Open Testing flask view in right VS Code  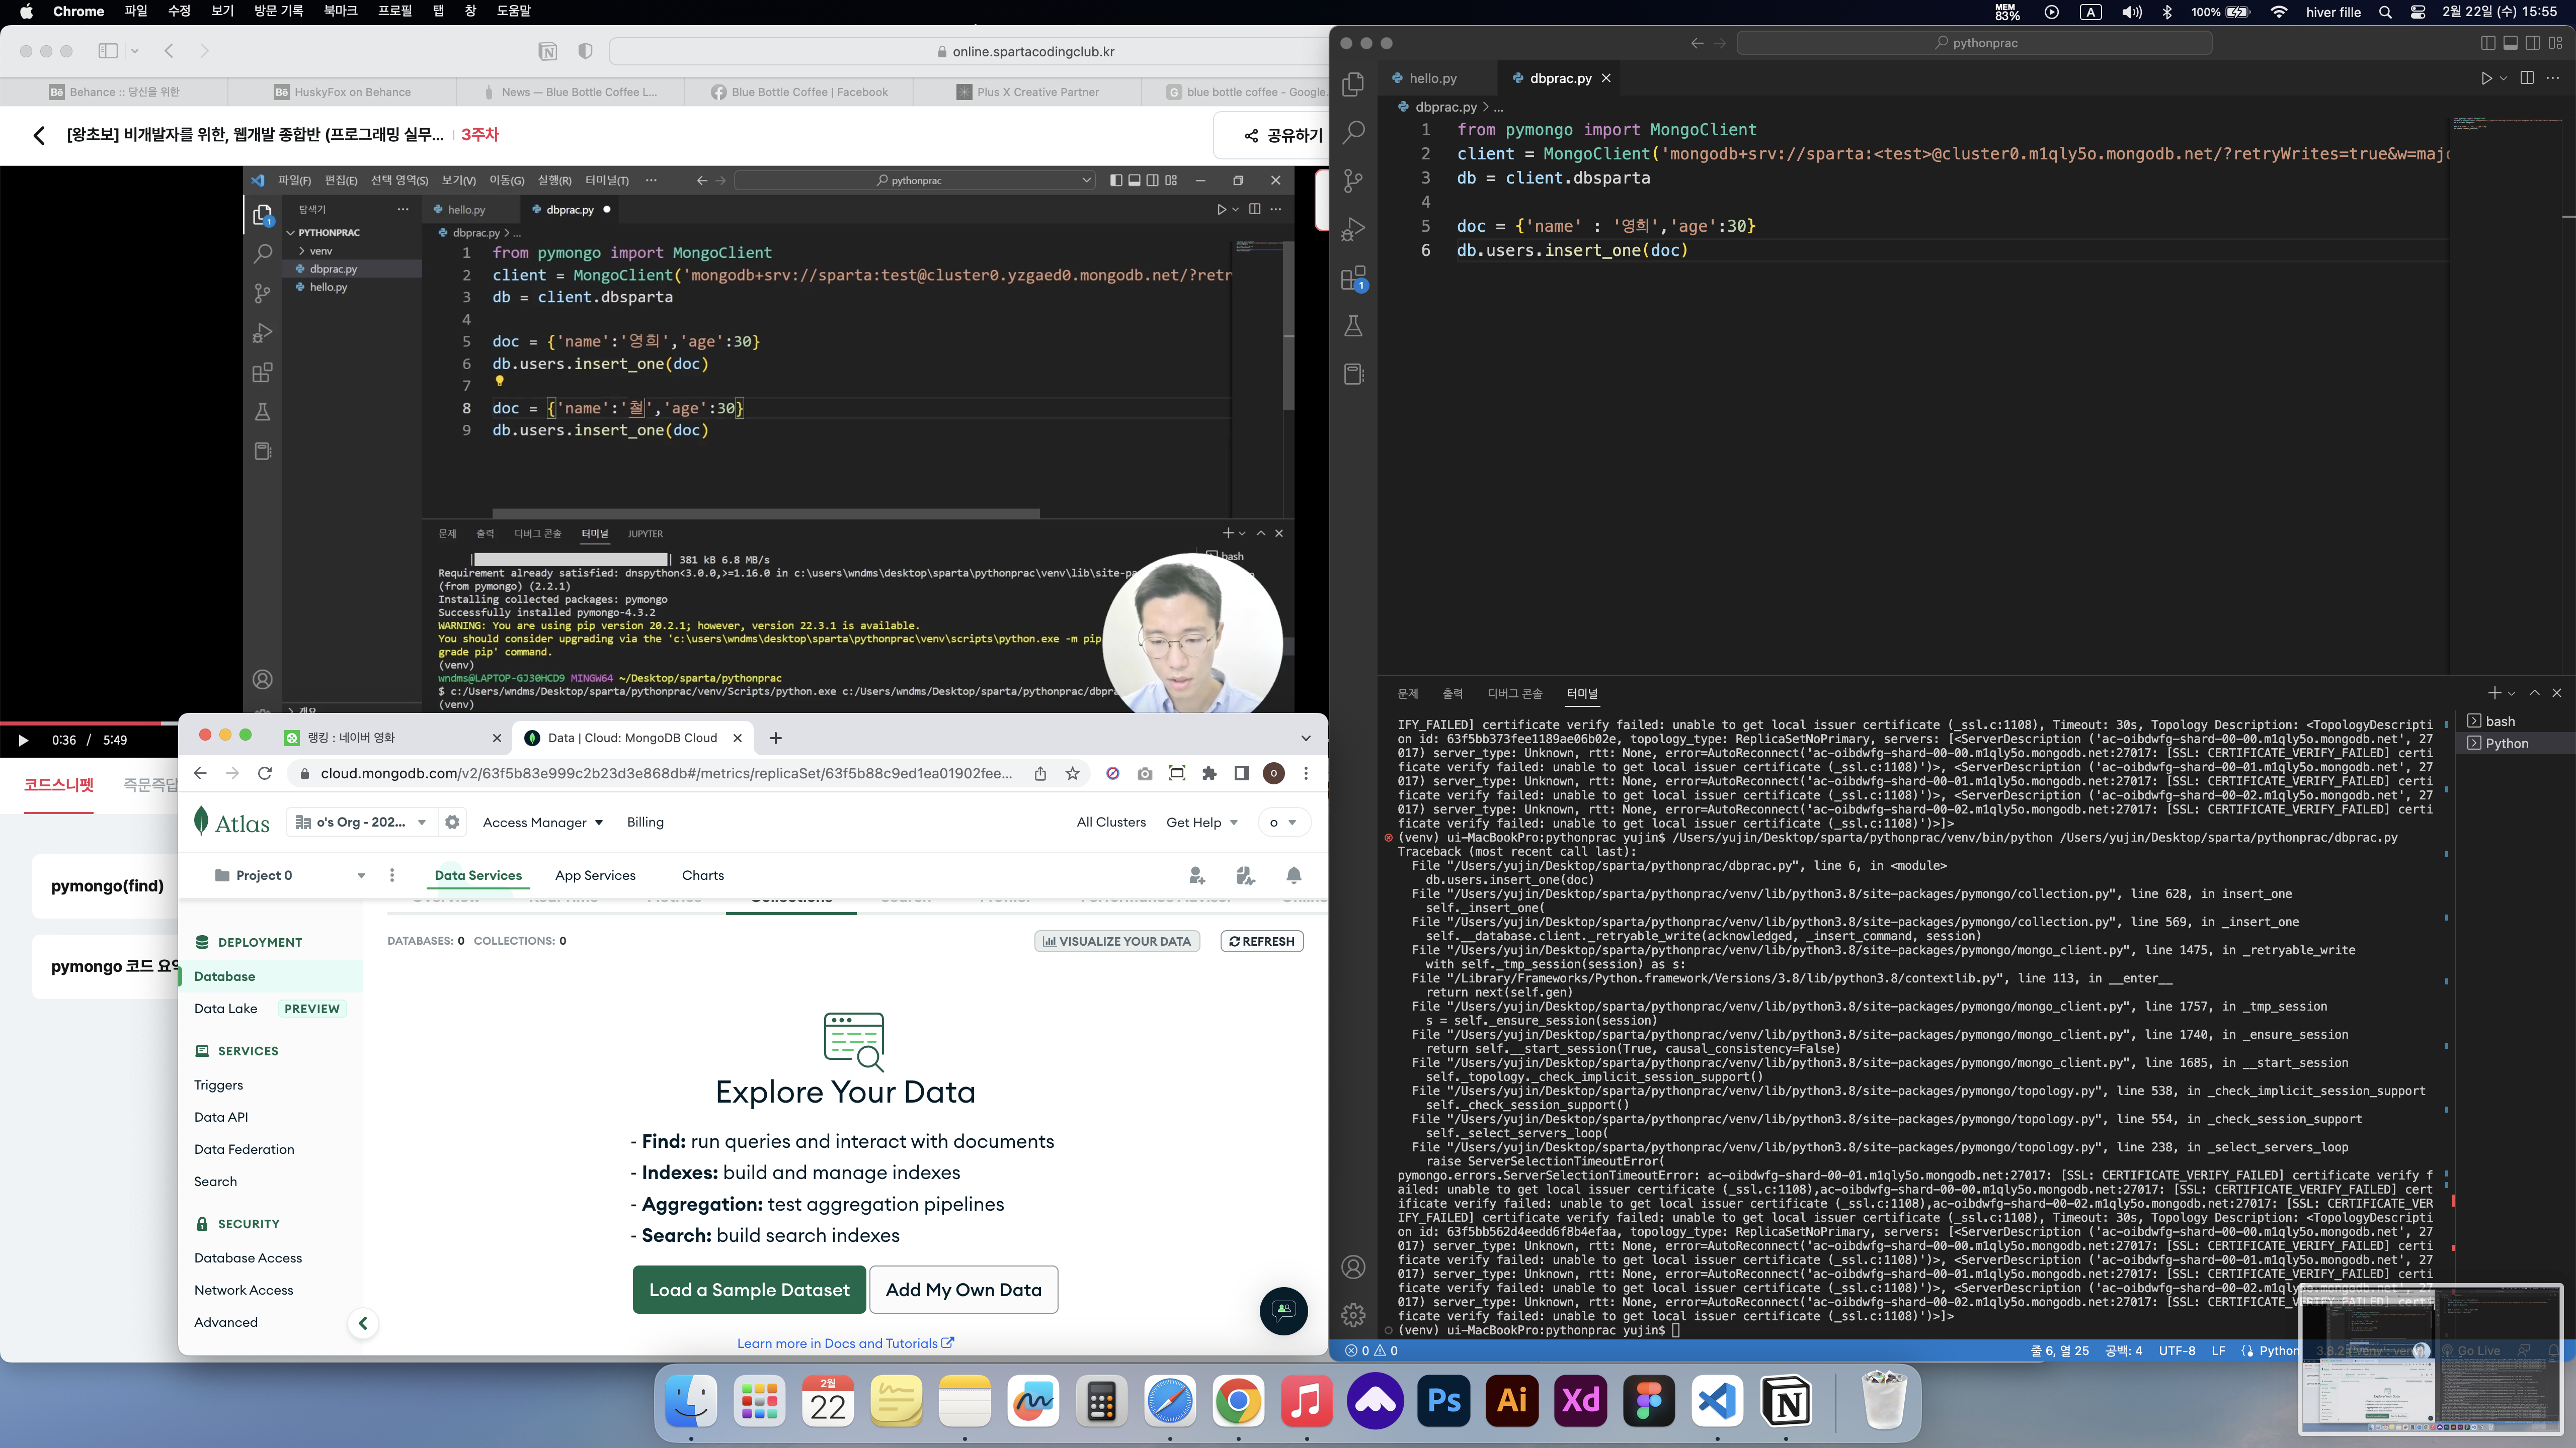coord(1353,326)
